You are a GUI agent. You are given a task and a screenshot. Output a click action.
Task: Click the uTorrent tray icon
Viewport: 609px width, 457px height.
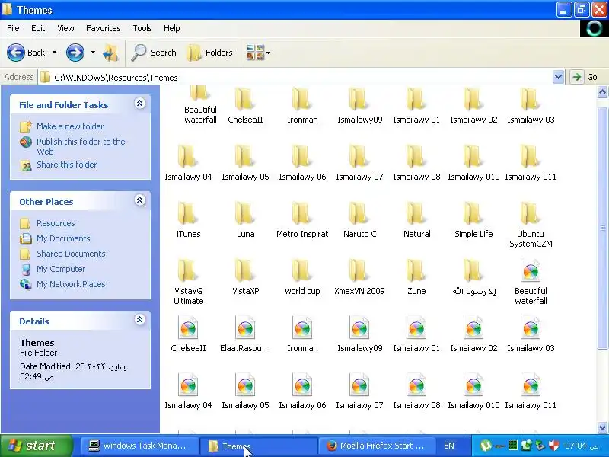pos(486,446)
